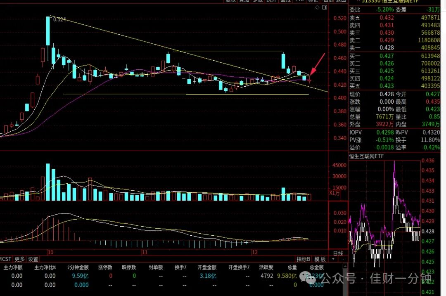Screen dimensions: 446x296
Task: Click the 买一 price 0.427
Action: (x=387, y=56)
